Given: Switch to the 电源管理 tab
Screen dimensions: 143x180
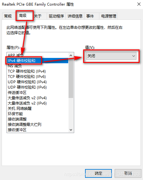Looking at the screenshot, I should pyautogui.click(x=108, y=16).
